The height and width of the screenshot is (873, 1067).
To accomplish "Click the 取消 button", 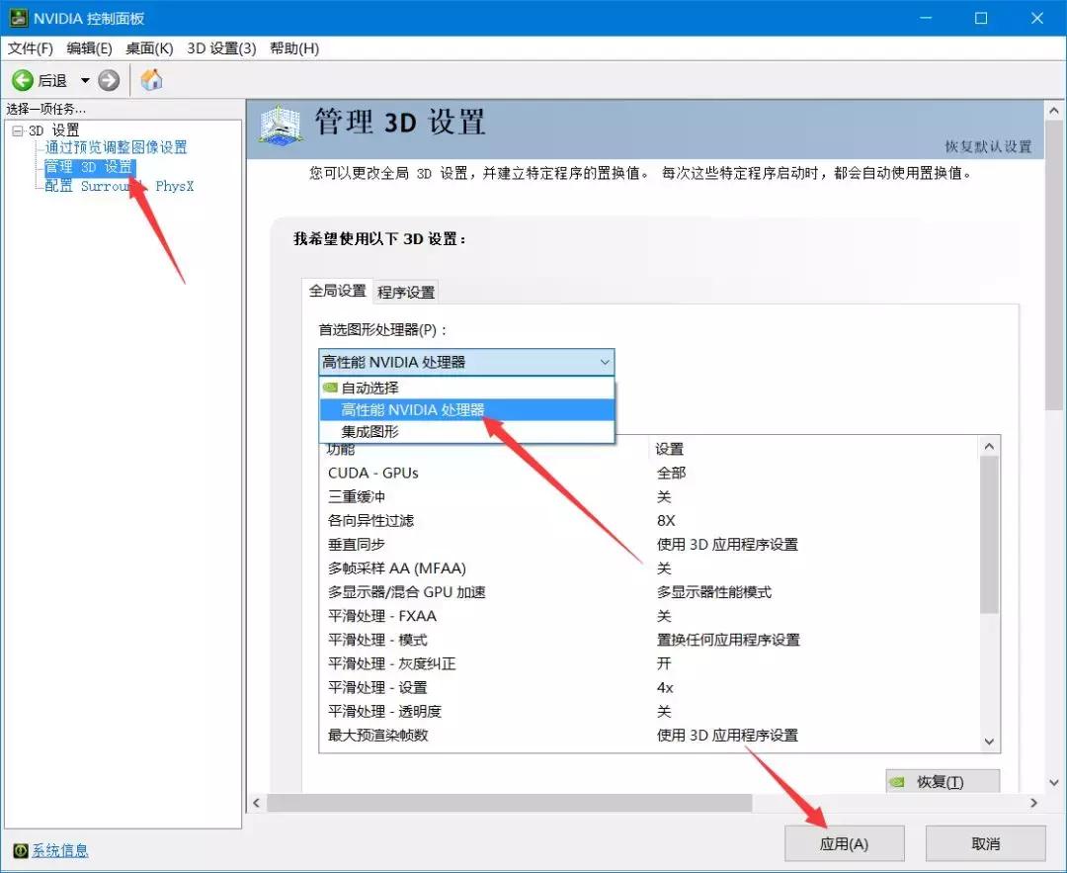I will point(984,842).
